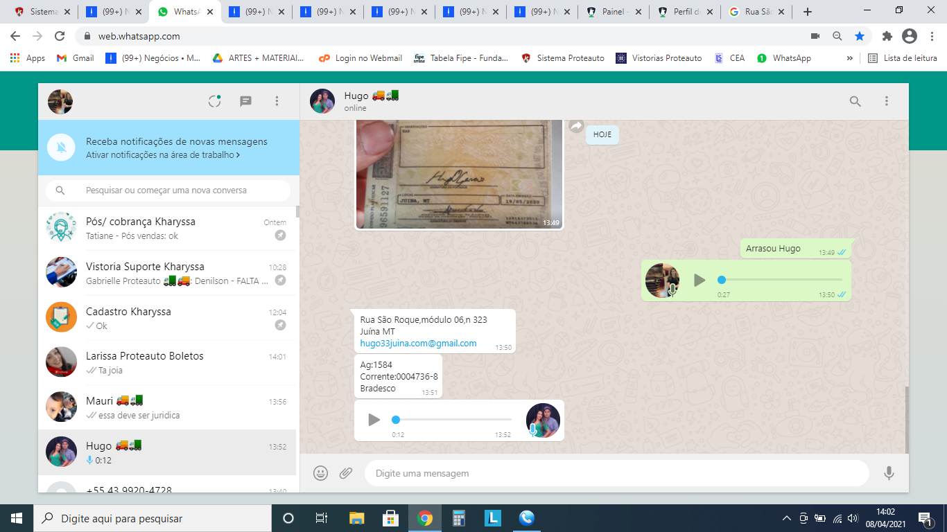This screenshot has height=532, width=947.
Task: Bookmark page with Chrome star icon
Action: point(860,36)
